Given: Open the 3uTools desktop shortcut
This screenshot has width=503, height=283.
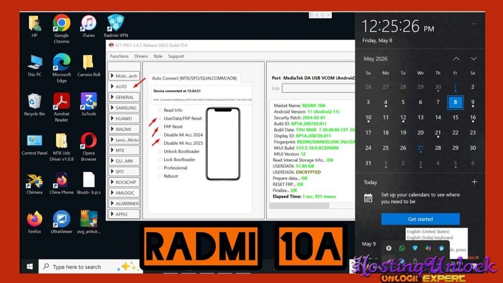Looking at the screenshot, I should pos(88,105).
